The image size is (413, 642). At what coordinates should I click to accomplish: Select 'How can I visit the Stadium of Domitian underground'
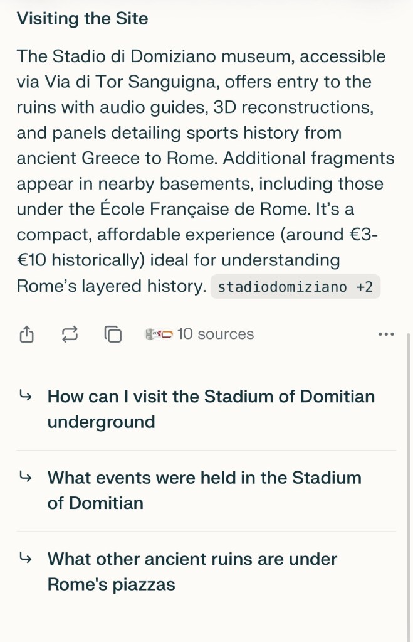pyautogui.click(x=211, y=409)
